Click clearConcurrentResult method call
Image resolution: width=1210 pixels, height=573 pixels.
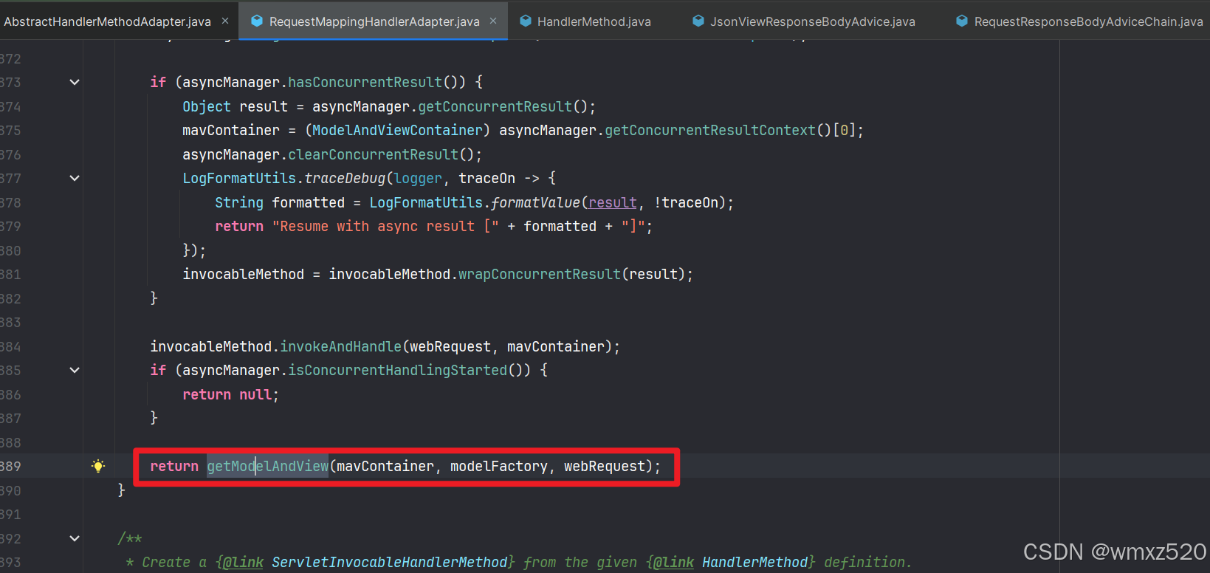(x=373, y=154)
